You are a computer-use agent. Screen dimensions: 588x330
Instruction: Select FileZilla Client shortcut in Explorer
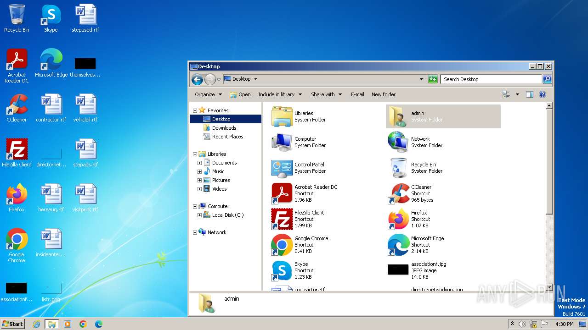(x=327, y=219)
